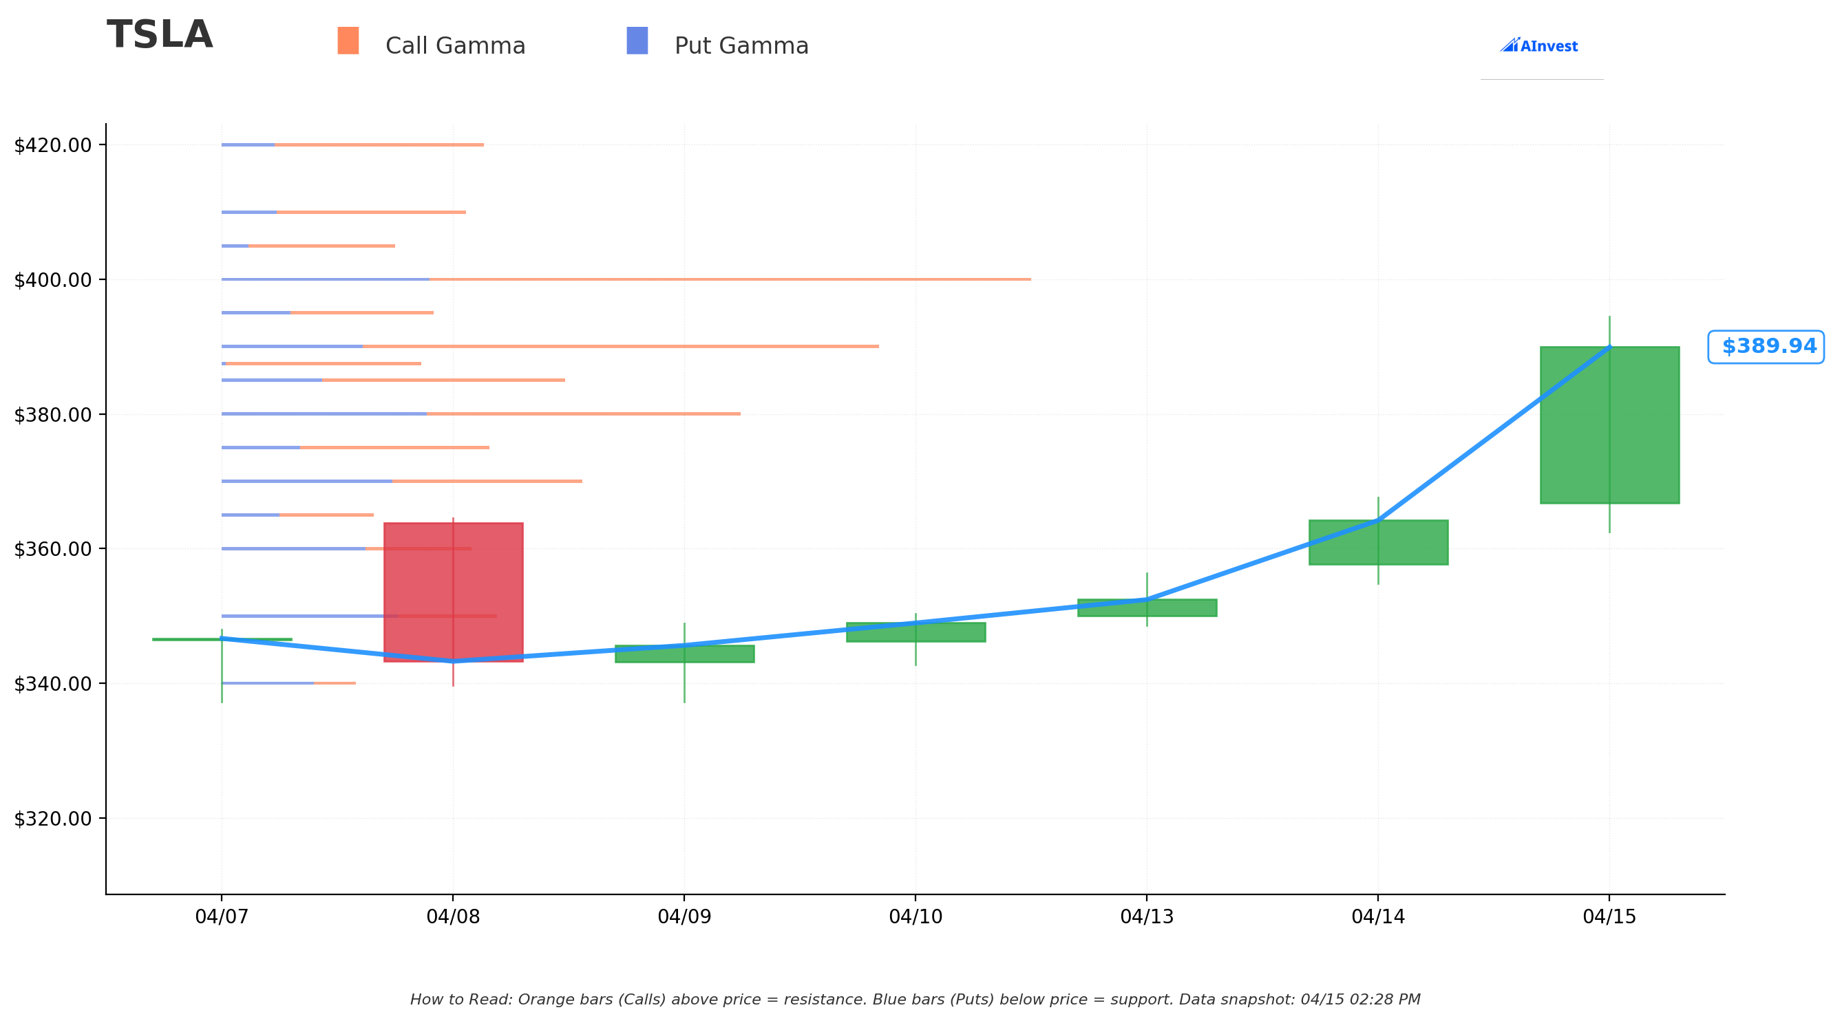The width and height of the screenshot is (1831, 1021).
Task: Click the AInvest logo
Action: (1539, 45)
